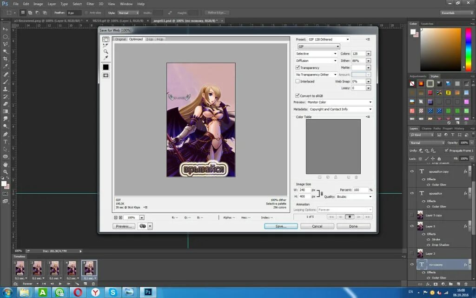Screen dimensions: 476x298
Task: Open the Preview Monitor Color dropdown
Action: point(339,102)
